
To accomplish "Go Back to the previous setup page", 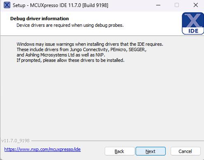I will click(x=119, y=151).
